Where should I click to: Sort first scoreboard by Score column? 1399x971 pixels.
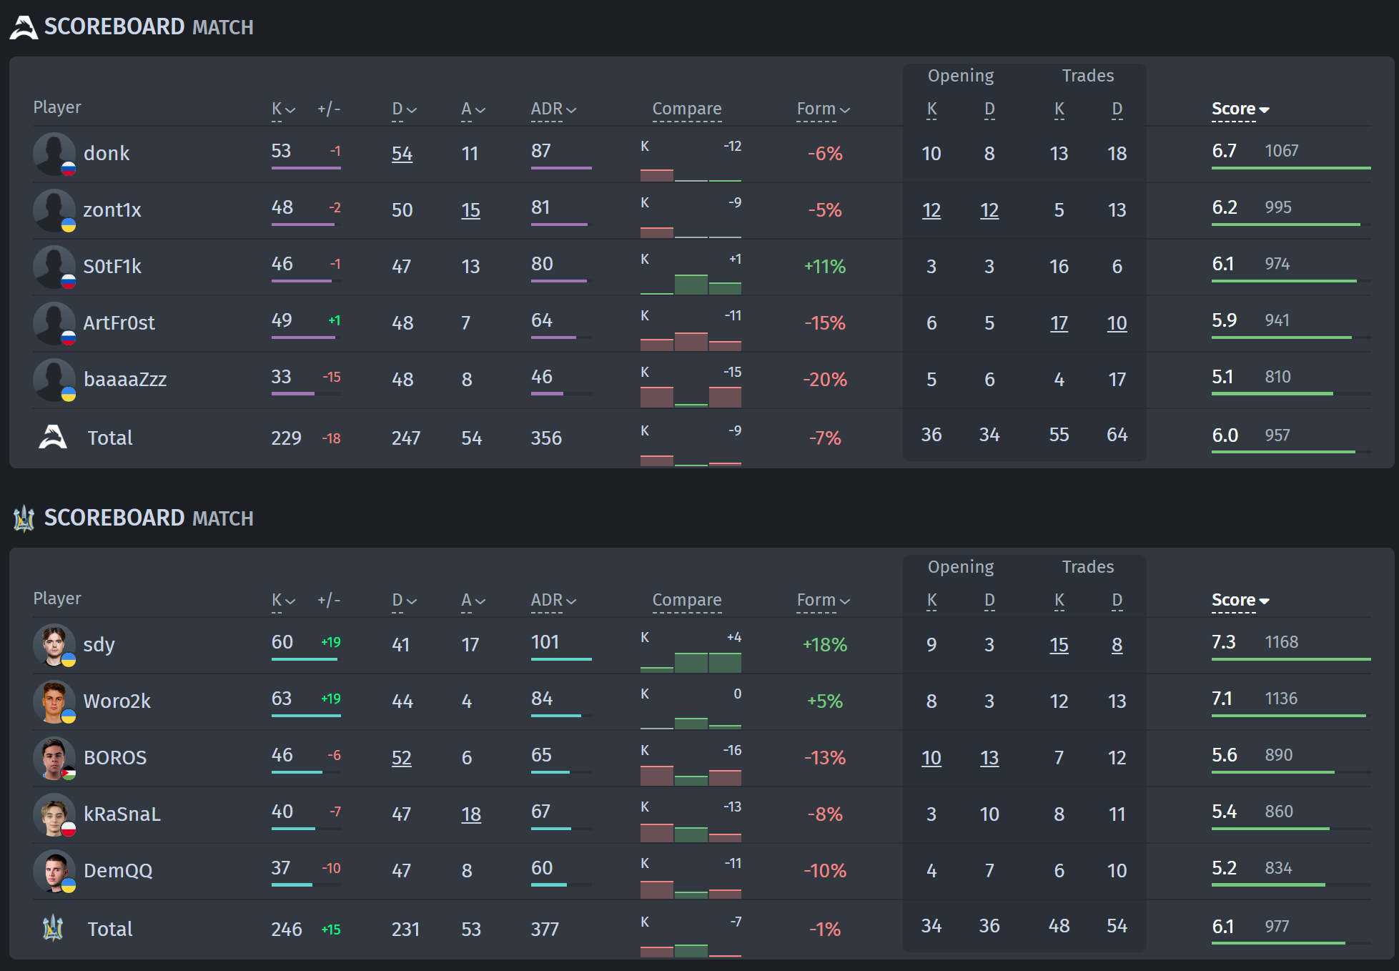pyautogui.click(x=1240, y=109)
